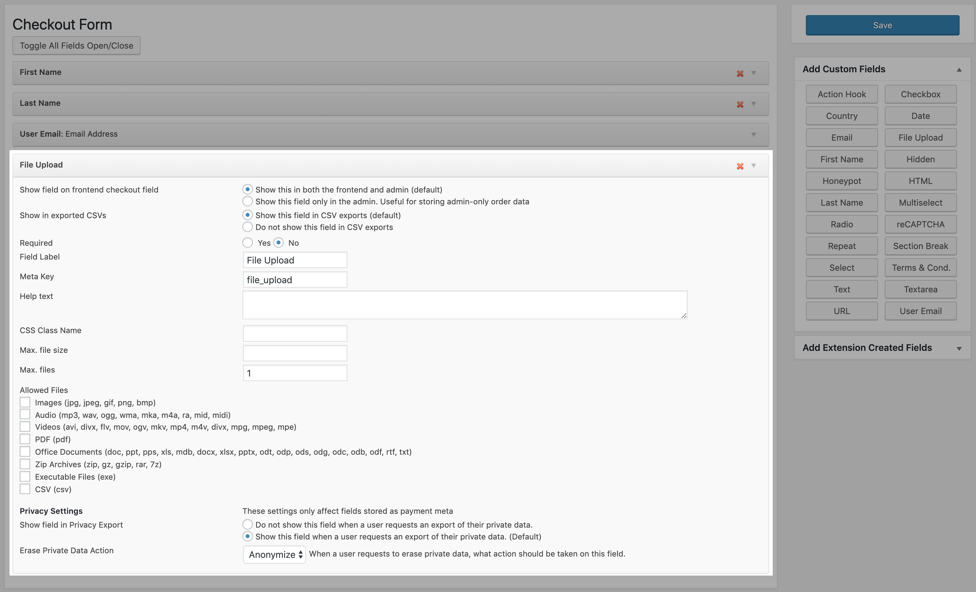Check the Images allowed files checkbox
976x592 pixels.
[x=25, y=402]
